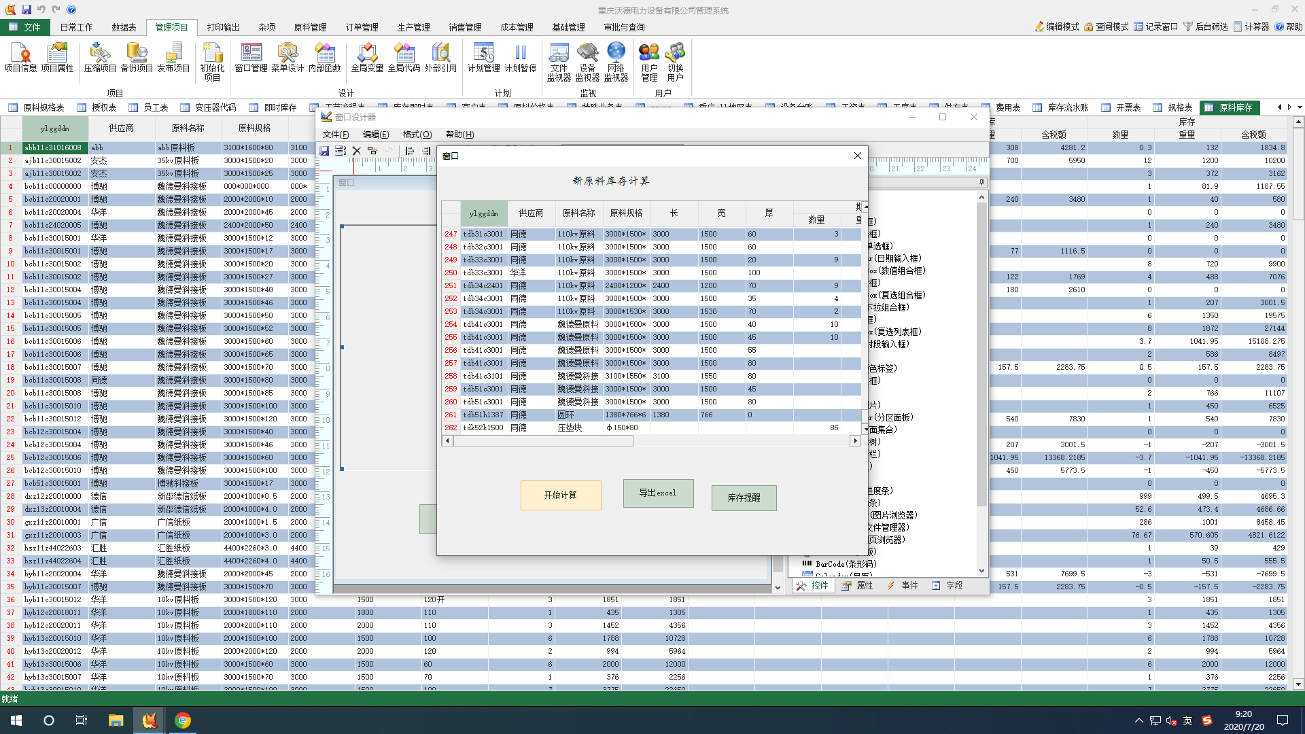
Task: Click the 开始计算 button
Action: (561, 495)
